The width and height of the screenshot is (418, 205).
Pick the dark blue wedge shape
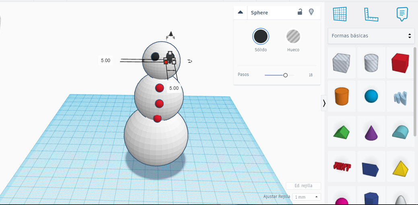[371, 169]
